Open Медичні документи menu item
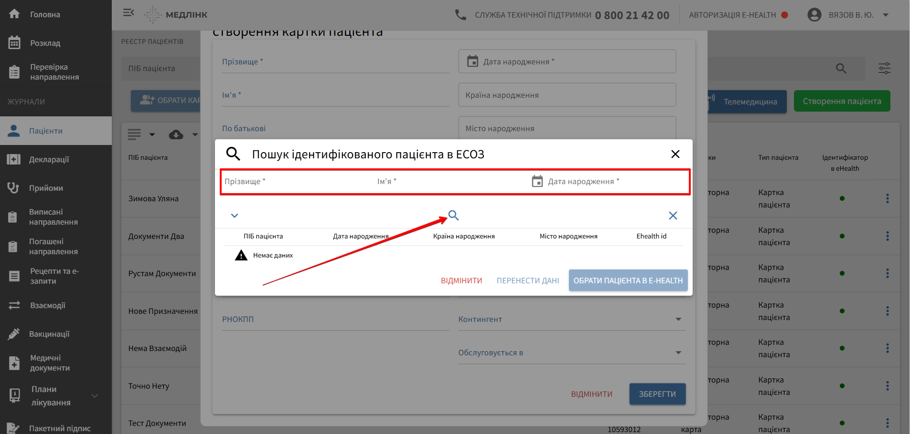 (53, 362)
